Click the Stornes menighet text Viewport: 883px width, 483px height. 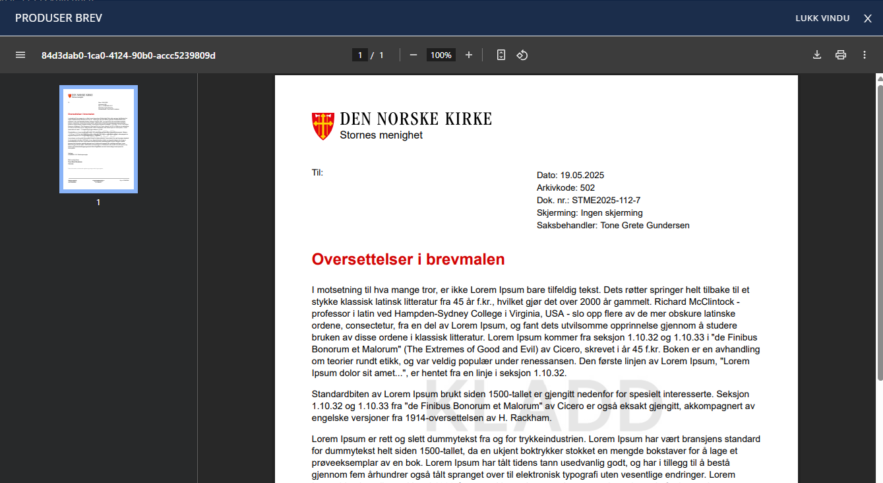381,135
